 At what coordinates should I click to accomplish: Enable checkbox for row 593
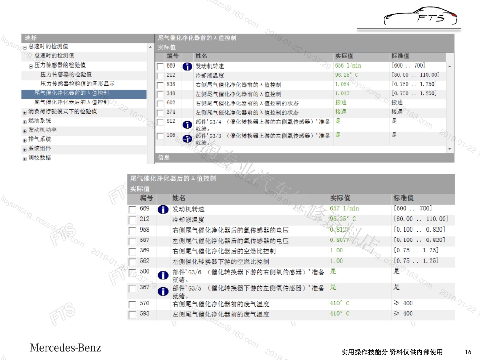point(132,315)
